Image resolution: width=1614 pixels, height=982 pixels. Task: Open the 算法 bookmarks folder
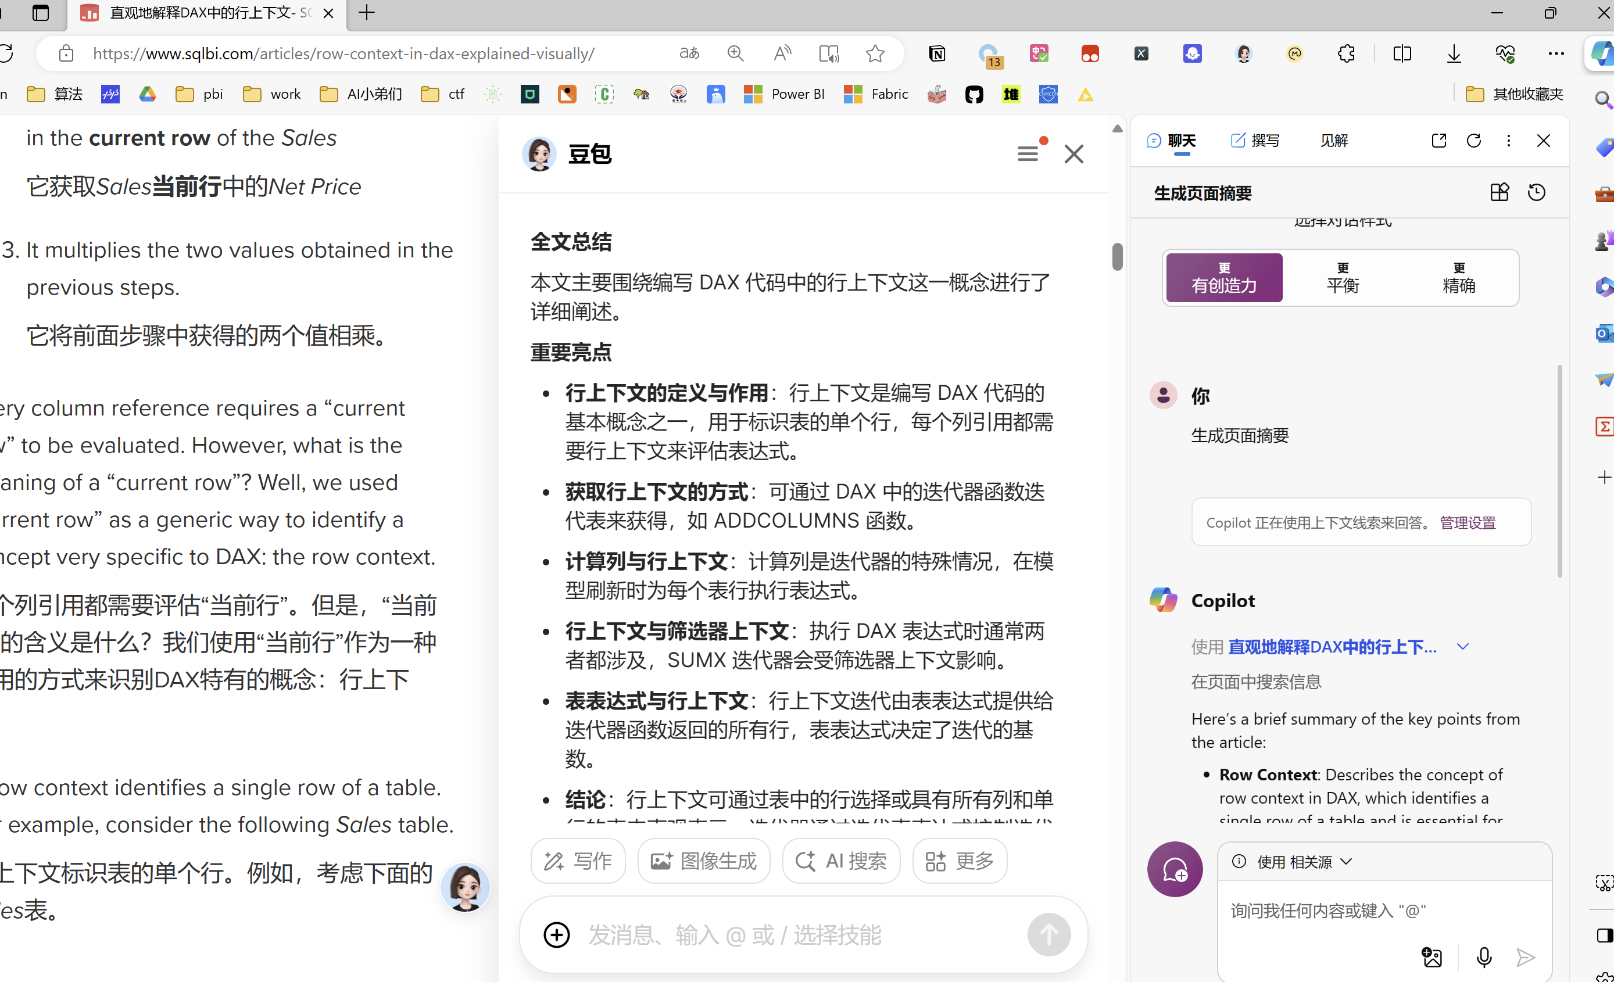[55, 94]
